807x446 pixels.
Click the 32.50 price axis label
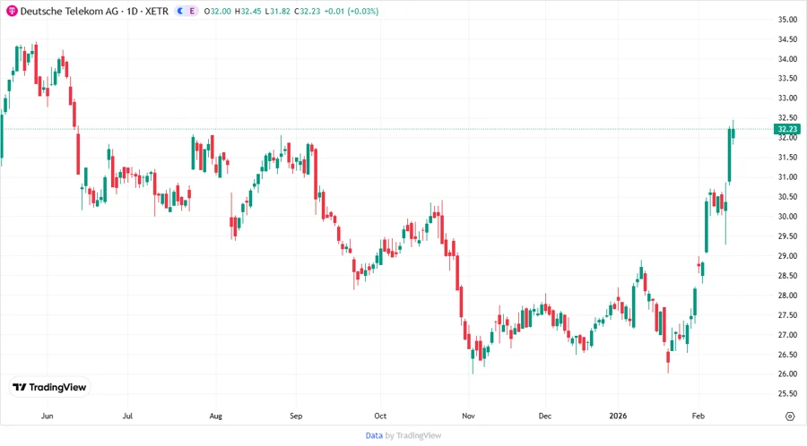(x=787, y=117)
